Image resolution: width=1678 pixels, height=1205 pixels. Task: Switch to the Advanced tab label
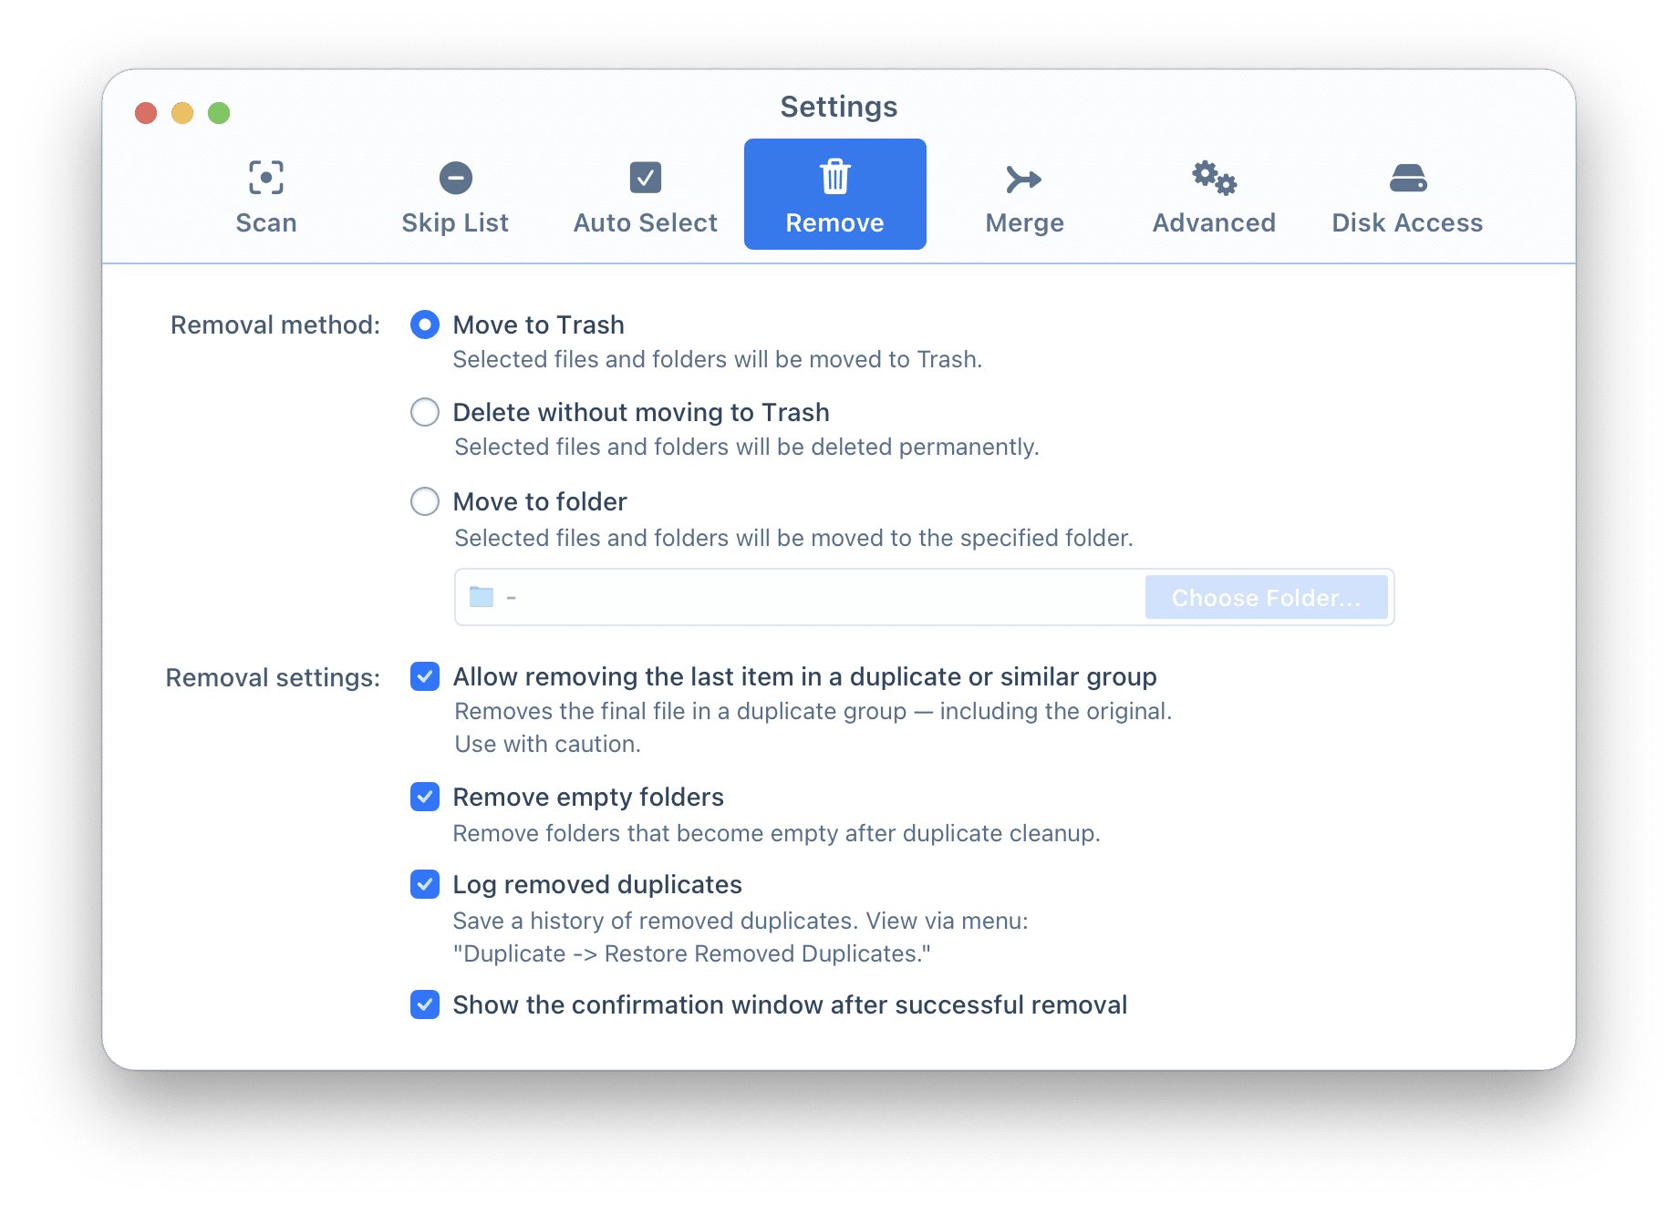(1214, 223)
